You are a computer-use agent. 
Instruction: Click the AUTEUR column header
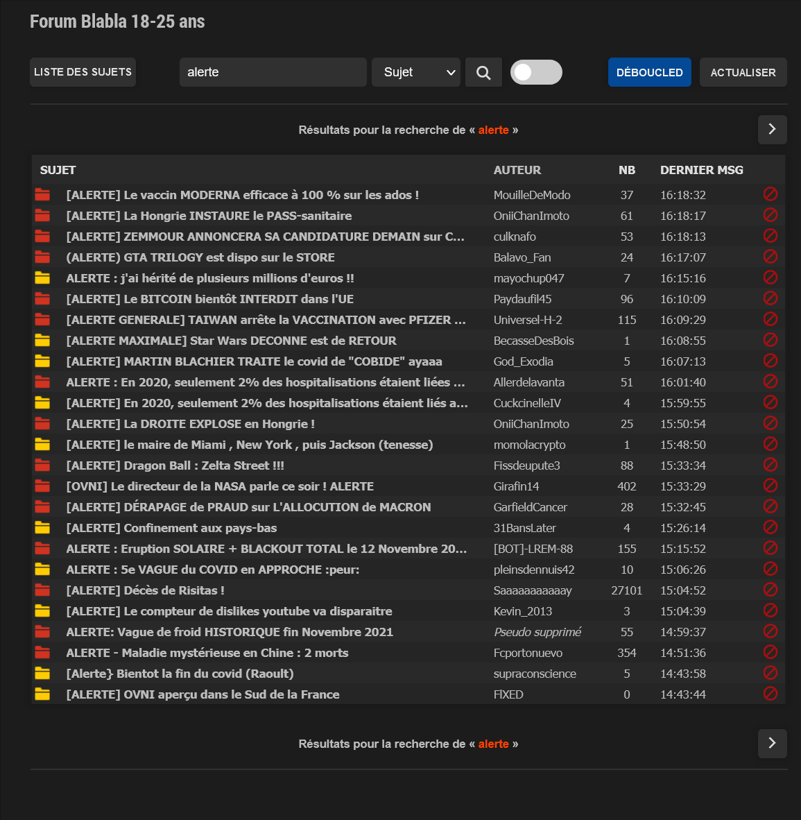click(517, 170)
